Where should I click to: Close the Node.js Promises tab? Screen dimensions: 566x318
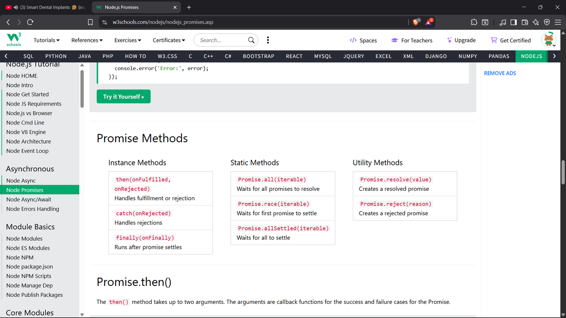[175, 7]
